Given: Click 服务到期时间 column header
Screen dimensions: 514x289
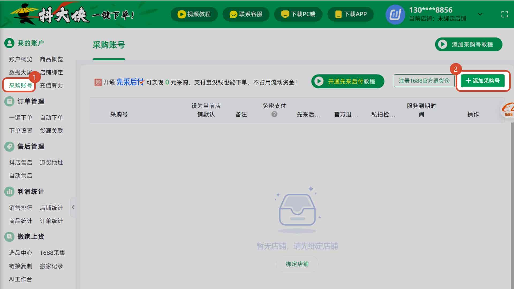Looking at the screenshot, I should click(x=421, y=110).
